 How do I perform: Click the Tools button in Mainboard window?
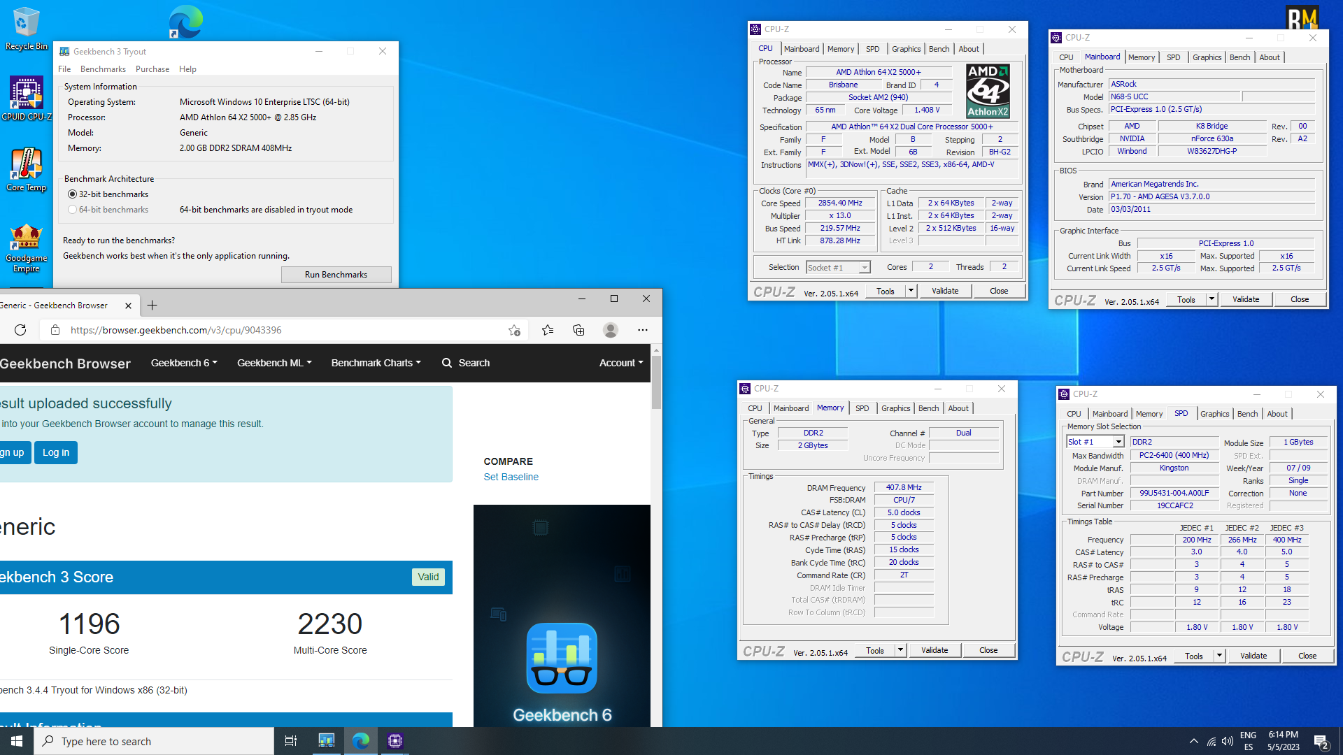coord(1186,299)
